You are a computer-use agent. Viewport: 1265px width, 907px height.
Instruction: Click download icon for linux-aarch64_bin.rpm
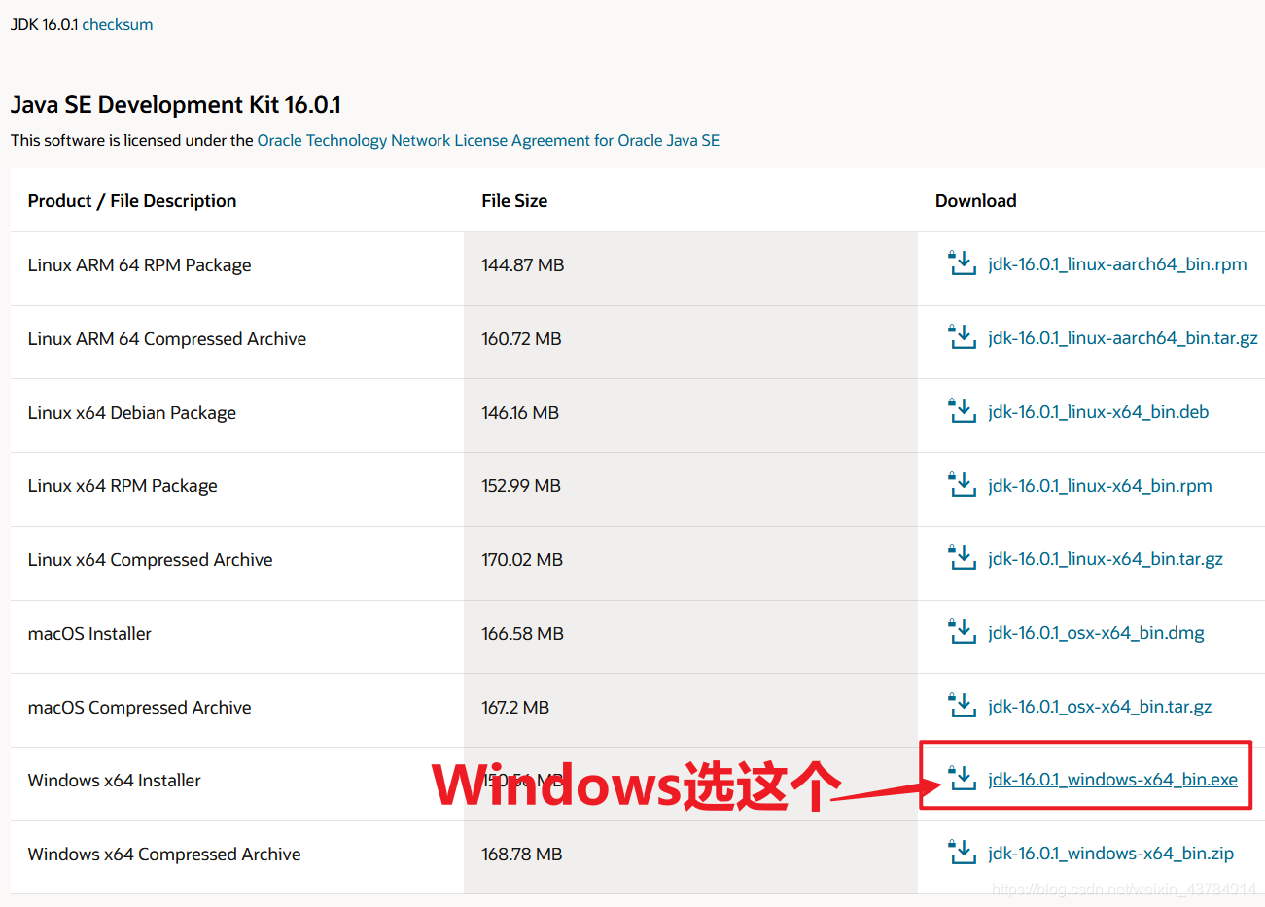(x=962, y=262)
